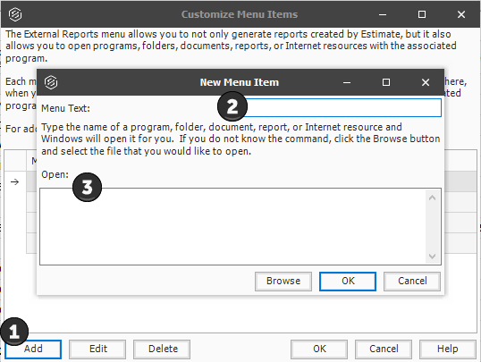
Task: Close the Customize Menu Items window
Action: pos(461,14)
